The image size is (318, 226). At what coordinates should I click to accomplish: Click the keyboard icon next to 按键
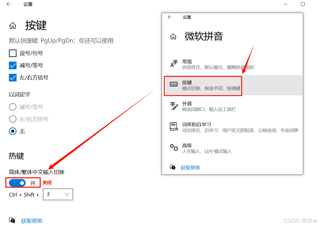[174, 84]
